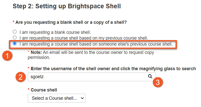
Task: Select the 'someone else's previous course shell' radio
Action: point(15,44)
